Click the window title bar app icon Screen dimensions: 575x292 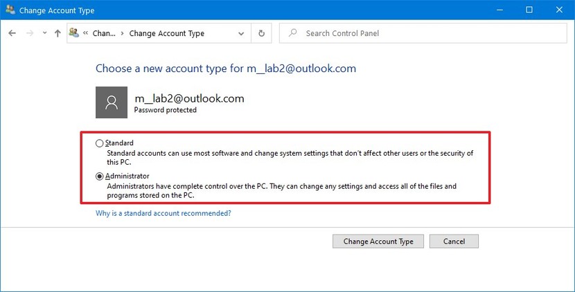click(10, 10)
